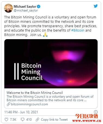Open the @michael_saylor handle
This screenshot has height=124, width=103.
click(x=26, y=10)
